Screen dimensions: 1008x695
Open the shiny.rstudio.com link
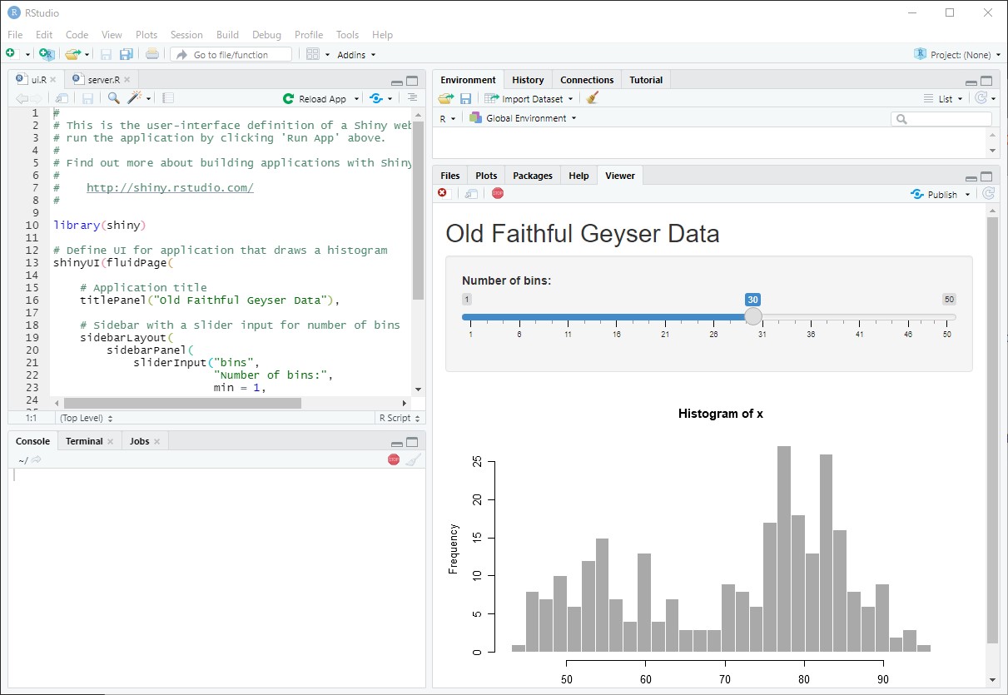click(x=170, y=188)
